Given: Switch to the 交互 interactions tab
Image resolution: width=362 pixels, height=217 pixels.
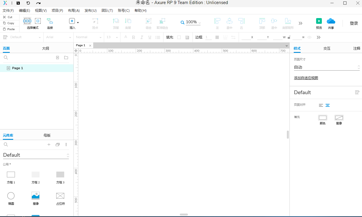Looking at the screenshot, I should (327, 49).
